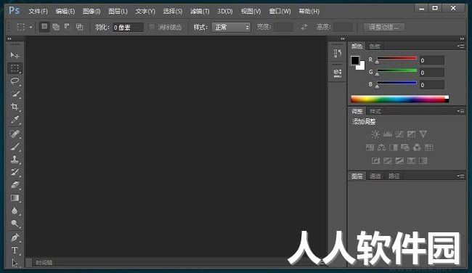Add a Color Lookup adjustment

[x=428, y=147]
